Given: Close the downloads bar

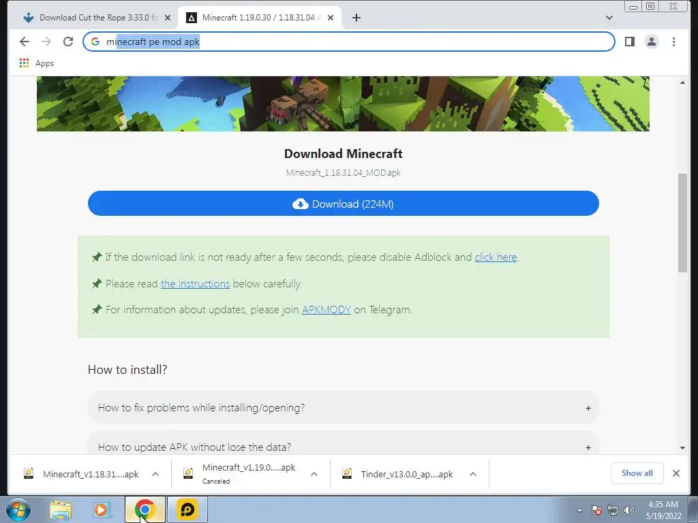Looking at the screenshot, I should point(676,473).
